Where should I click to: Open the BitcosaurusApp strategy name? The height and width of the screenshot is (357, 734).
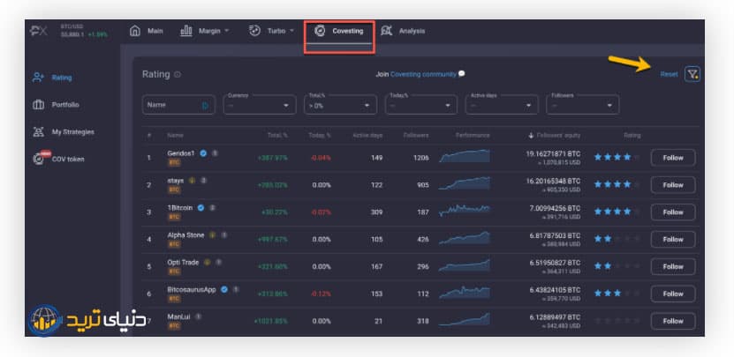pyautogui.click(x=192, y=289)
